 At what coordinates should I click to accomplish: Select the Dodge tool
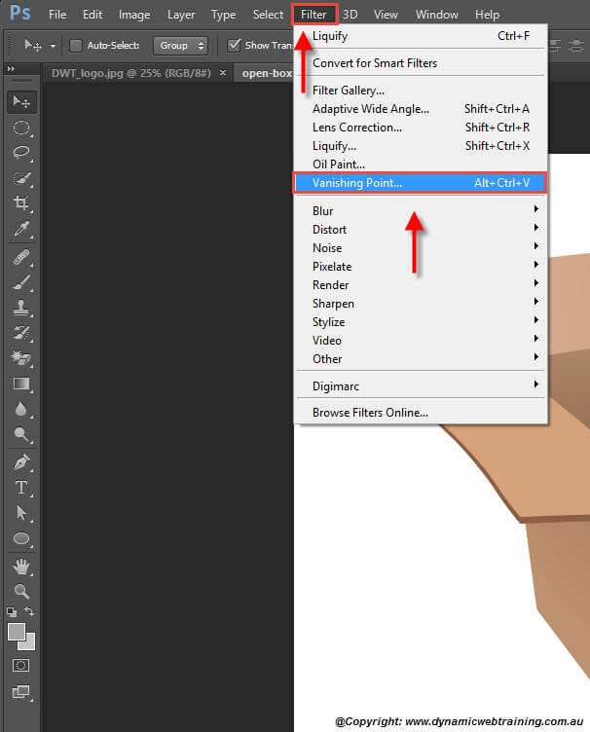click(21, 434)
